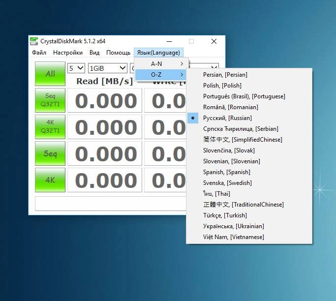Viewport: 336px width, 301px height.
Task: Expand the A-N language submenu
Action: 161,63
